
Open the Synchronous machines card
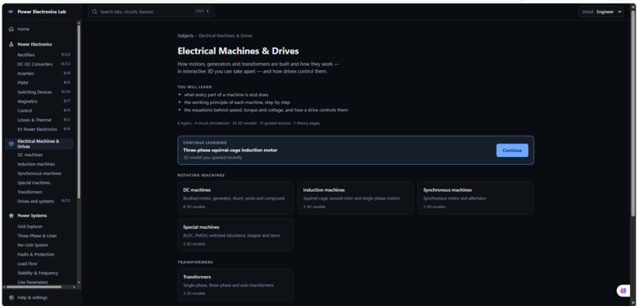(476, 198)
